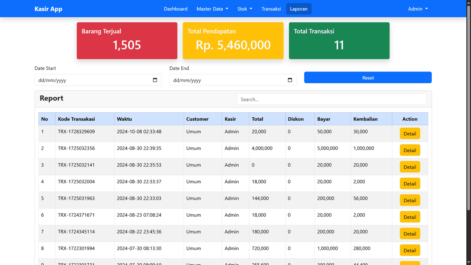The width and height of the screenshot is (471, 265).
Task: Click the Kasir column header
Action: [235, 119]
